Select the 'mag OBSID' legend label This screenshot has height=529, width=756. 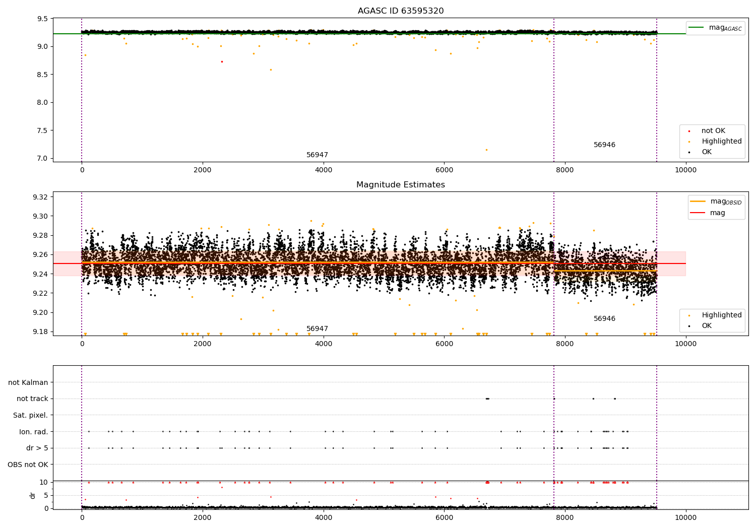click(x=726, y=202)
